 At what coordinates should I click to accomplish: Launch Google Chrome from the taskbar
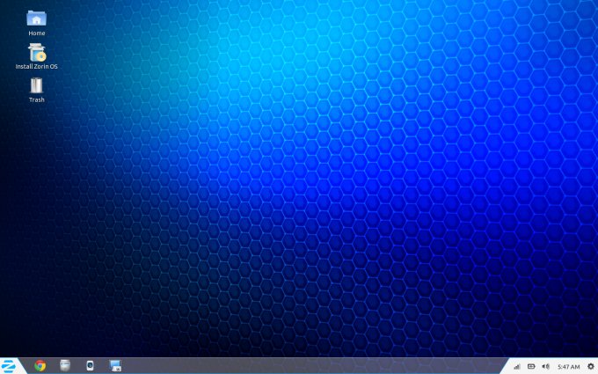(x=40, y=365)
